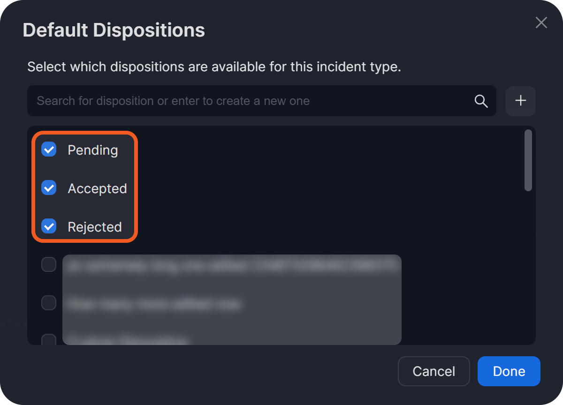The height and width of the screenshot is (405, 563).
Task: Click the magnifier search icon
Action: coord(481,101)
